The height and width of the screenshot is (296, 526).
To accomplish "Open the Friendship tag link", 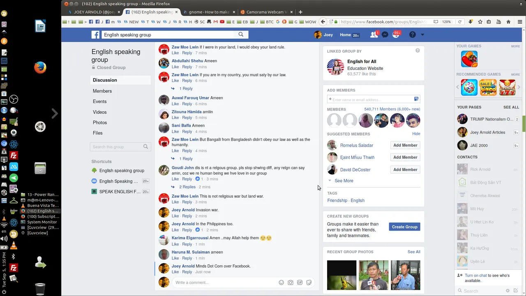I will (337, 201).
